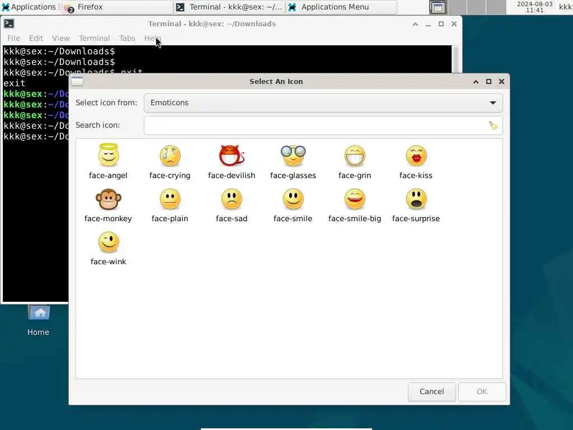Screen dimensions: 573x430
Task: Open the Terminal menu in menu bar
Action: tap(94, 39)
